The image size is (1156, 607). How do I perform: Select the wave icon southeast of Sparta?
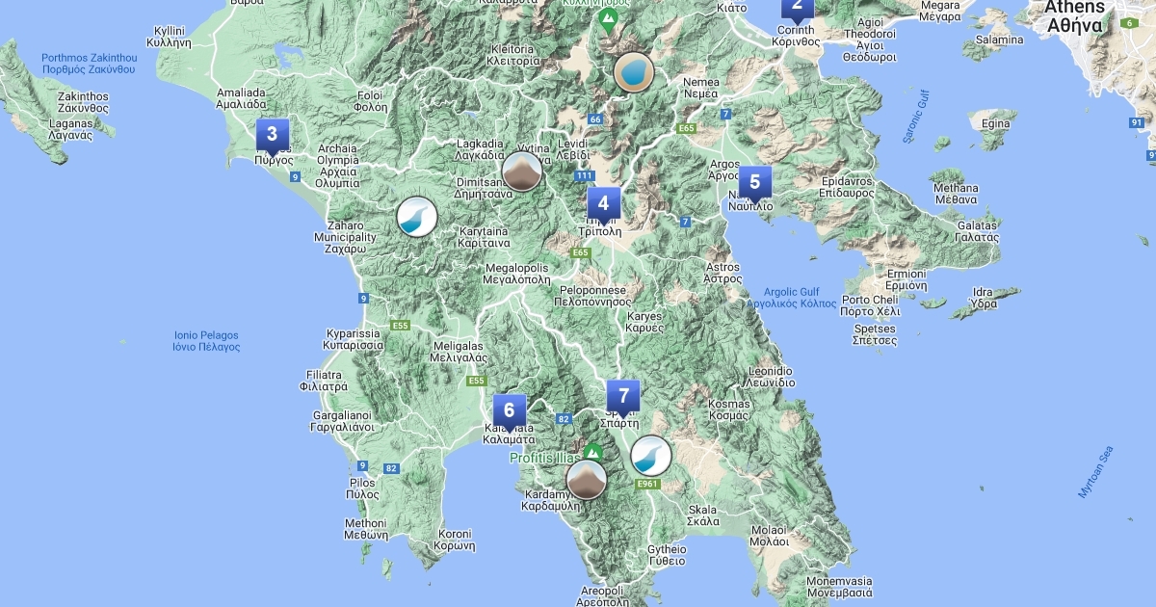coord(650,455)
